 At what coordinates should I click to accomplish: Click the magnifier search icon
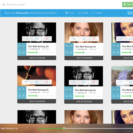tap(3, 5)
